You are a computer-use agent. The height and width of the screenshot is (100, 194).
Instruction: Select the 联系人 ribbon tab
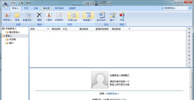pos(16,8)
